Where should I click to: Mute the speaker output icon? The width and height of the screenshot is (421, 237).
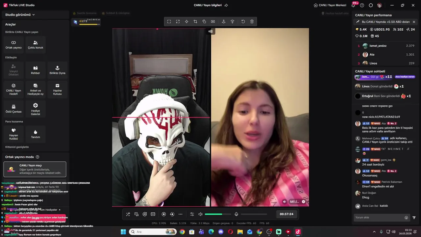click(x=200, y=214)
